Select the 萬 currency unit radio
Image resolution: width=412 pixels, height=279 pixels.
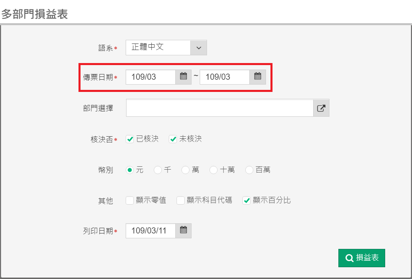click(x=185, y=170)
